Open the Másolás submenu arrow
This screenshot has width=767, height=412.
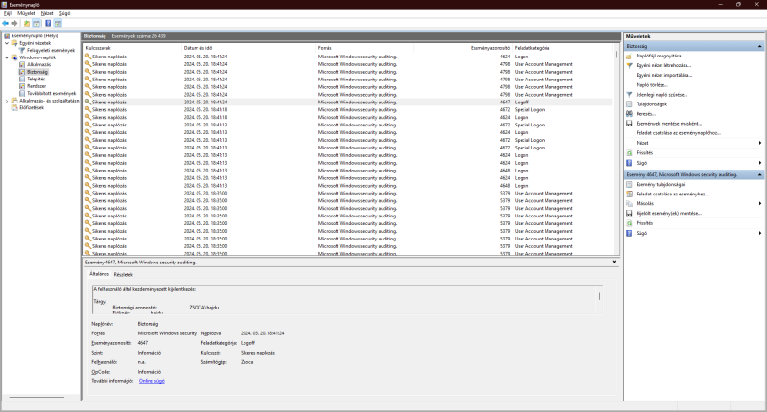tap(760, 203)
